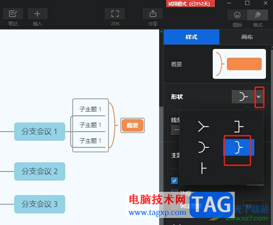Choose the straight-line summary shape
The image size is (273, 225).
click(x=203, y=168)
